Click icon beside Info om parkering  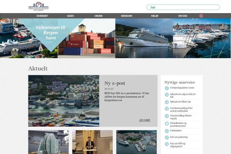click(167, 137)
